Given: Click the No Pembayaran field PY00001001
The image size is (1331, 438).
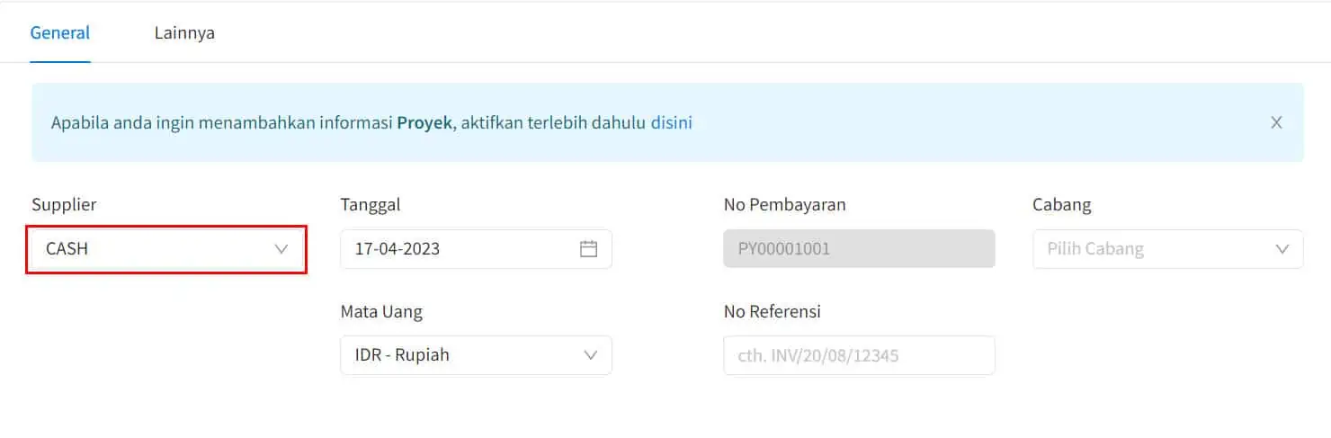Looking at the screenshot, I should tap(859, 249).
